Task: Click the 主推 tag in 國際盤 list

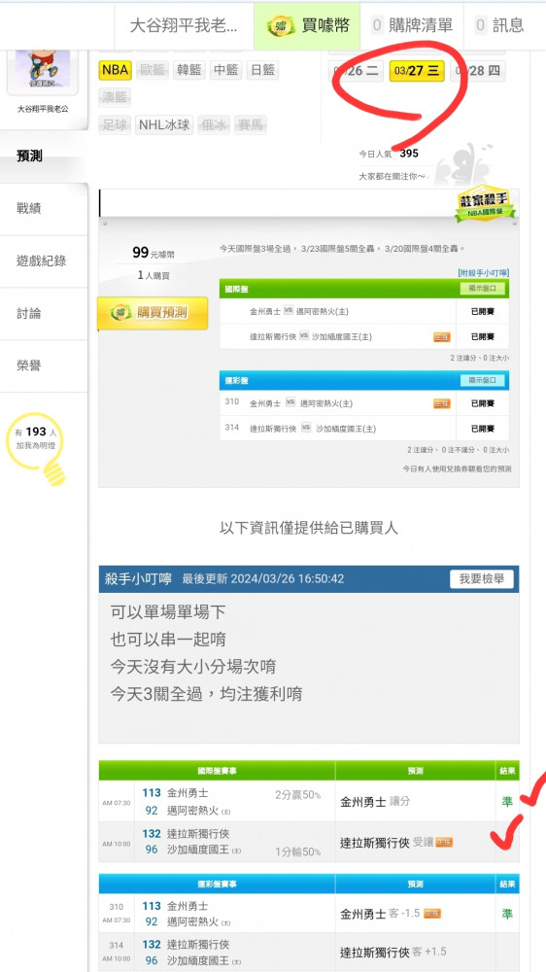Action: [x=442, y=337]
